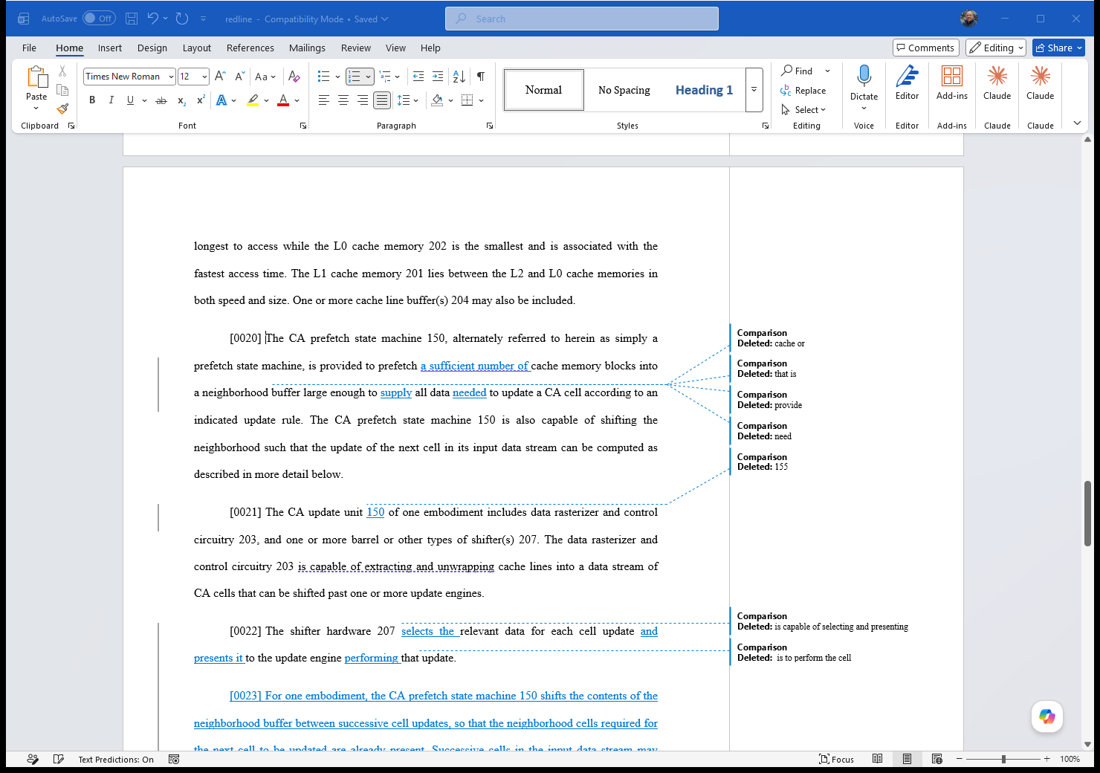
Task: Switch to the References tab
Action: pos(250,48)
